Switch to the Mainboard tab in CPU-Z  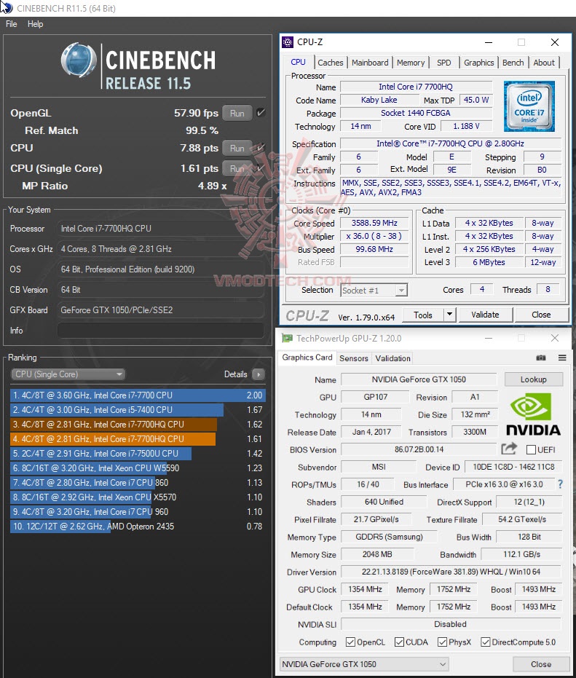[x=370, y=63]
